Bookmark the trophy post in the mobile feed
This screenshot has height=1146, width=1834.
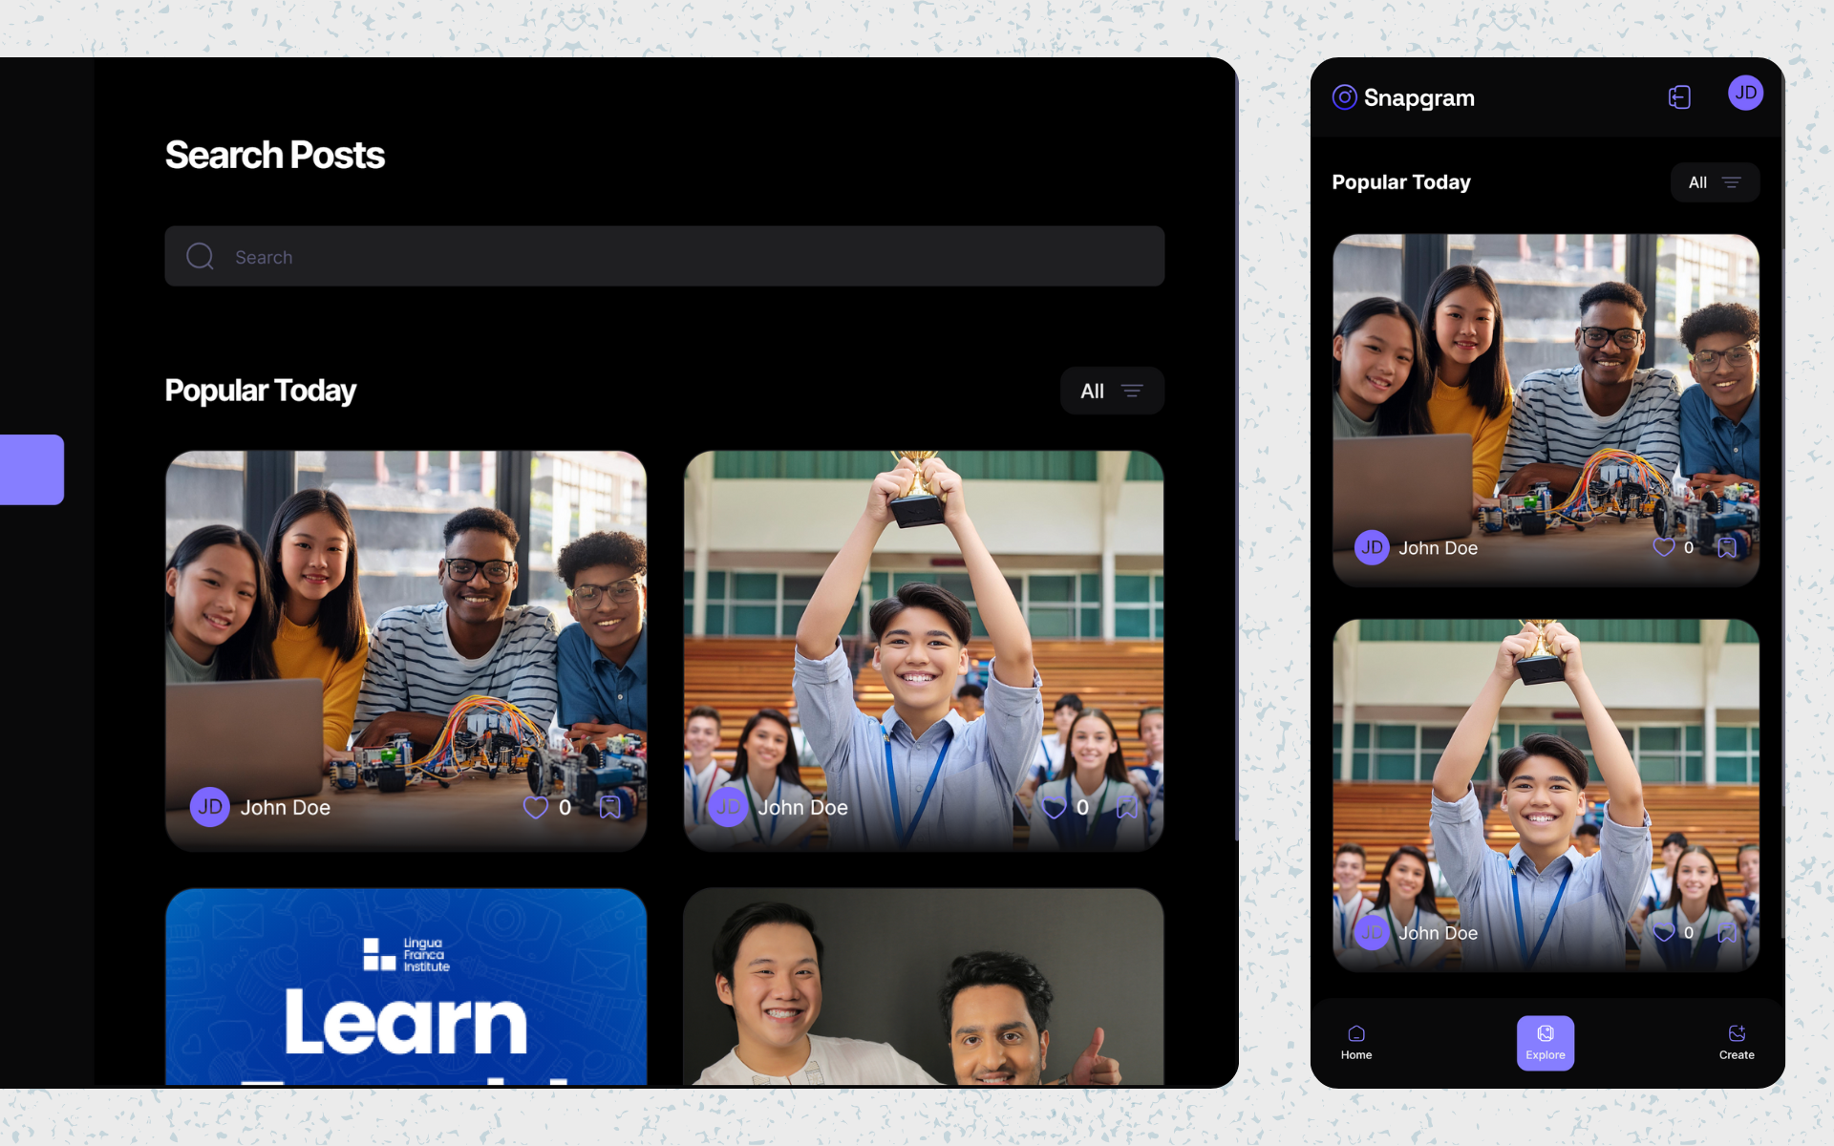point(1727,932)
